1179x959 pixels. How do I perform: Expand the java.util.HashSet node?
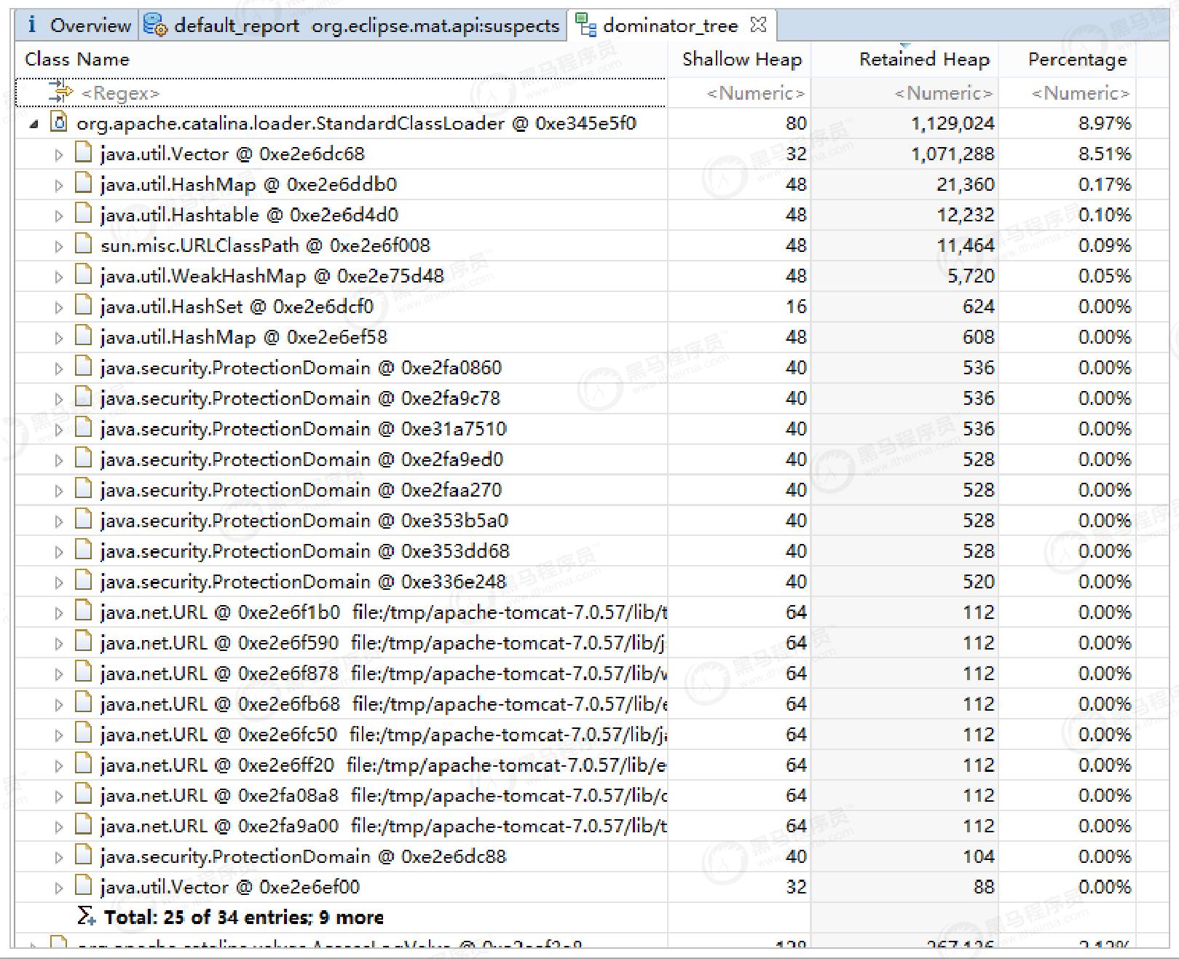point(59,307)
